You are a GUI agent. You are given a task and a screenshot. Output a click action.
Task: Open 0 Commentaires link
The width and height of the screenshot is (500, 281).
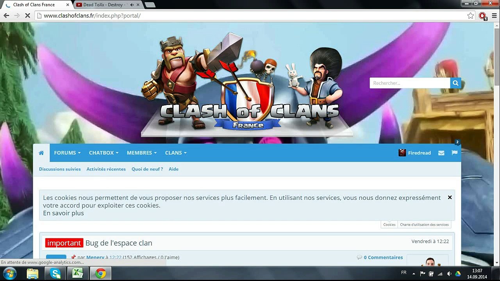click(x=383, y=257)
